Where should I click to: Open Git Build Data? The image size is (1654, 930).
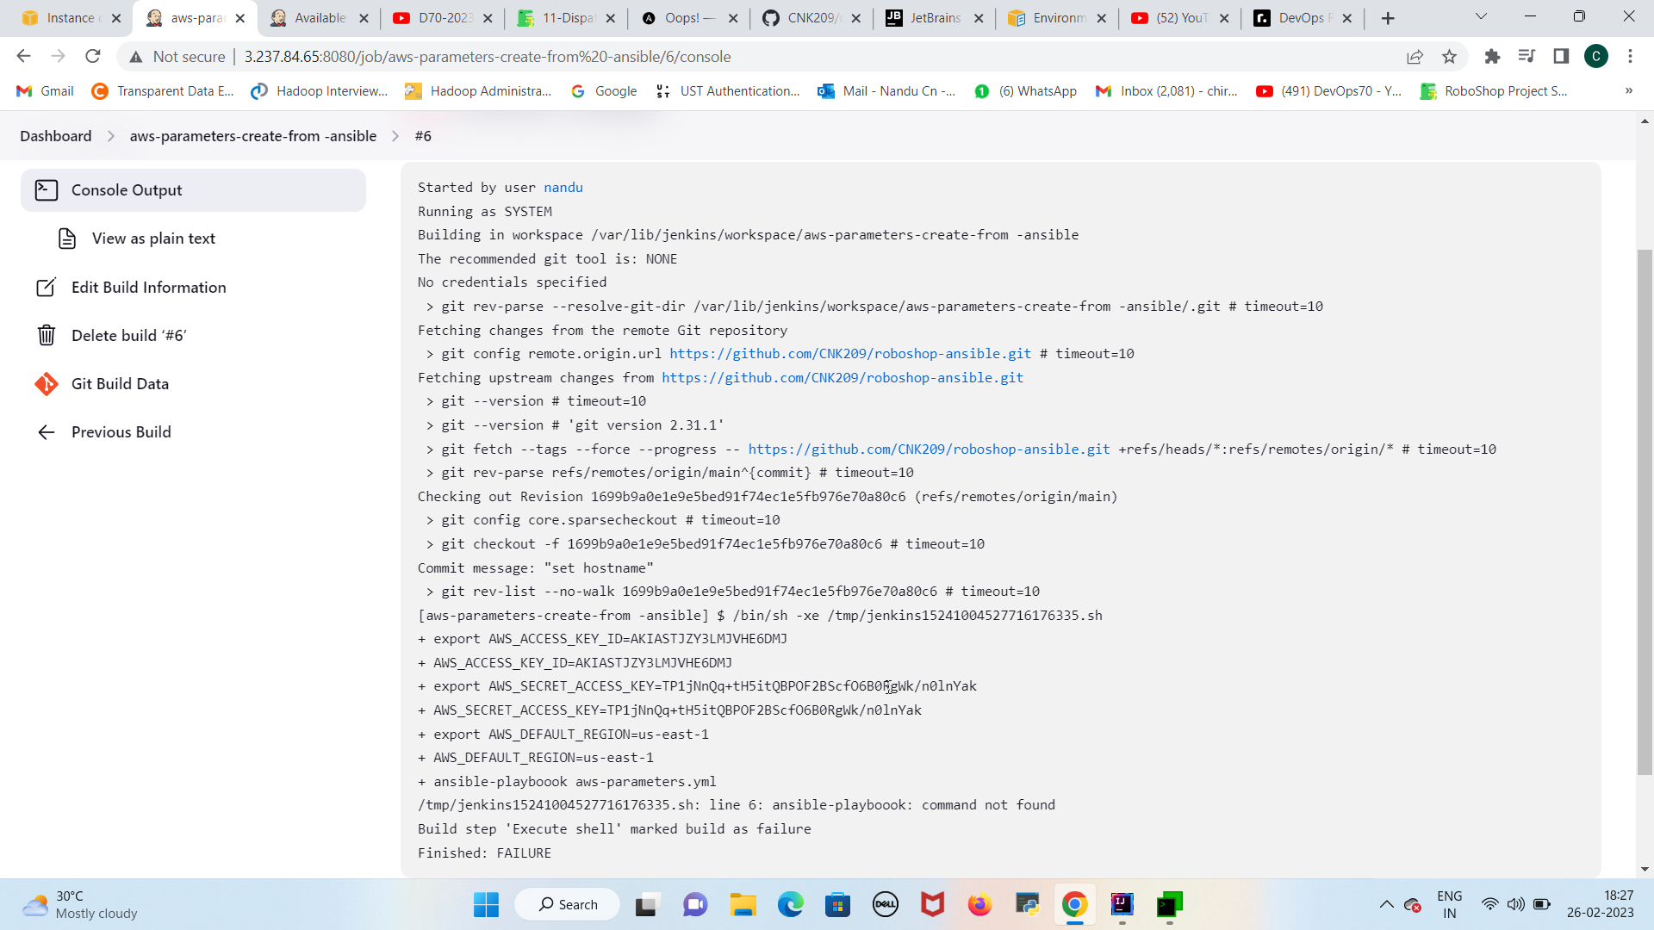click(x=121, y=384)
